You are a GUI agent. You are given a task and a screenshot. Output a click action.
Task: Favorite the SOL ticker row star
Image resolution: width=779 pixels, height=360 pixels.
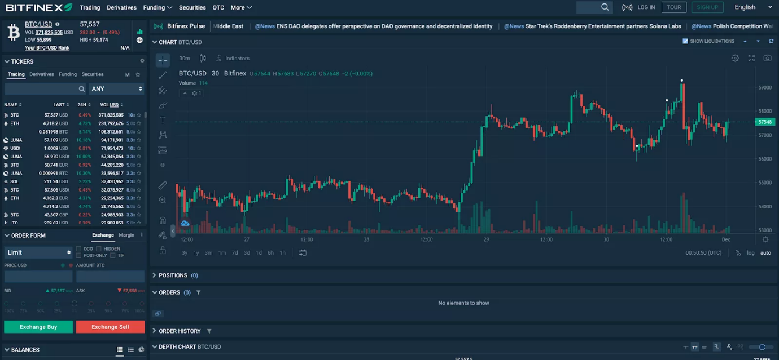(x=139, y=181)
